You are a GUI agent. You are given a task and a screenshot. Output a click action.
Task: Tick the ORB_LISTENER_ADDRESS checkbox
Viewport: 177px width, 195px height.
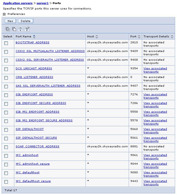[6, 78]
